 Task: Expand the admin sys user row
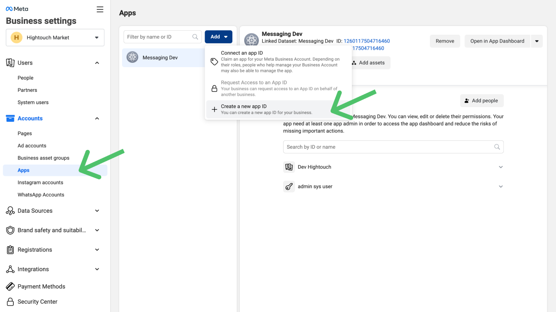501,187
